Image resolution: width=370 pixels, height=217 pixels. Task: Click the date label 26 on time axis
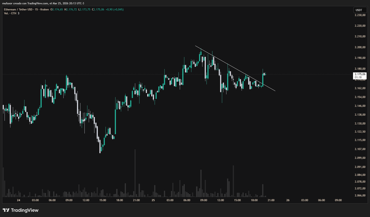(288, 200)
